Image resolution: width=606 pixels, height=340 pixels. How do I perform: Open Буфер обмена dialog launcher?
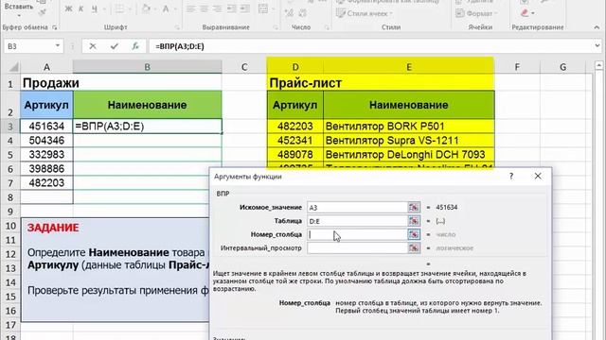coord(55,27)
